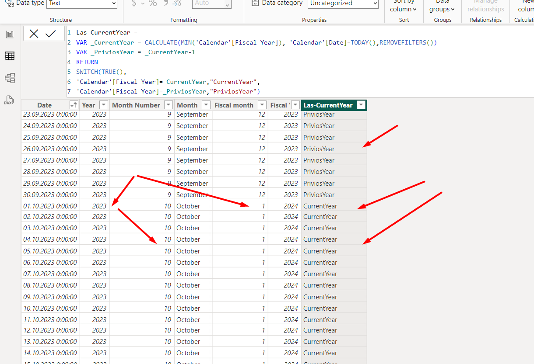The width and height of the screenshot is (534, 364).
Task: Click the currency format dollar icon
Action: point(134,3)
